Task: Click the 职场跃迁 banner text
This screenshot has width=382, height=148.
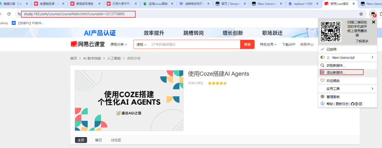Action: click(272, 33)
